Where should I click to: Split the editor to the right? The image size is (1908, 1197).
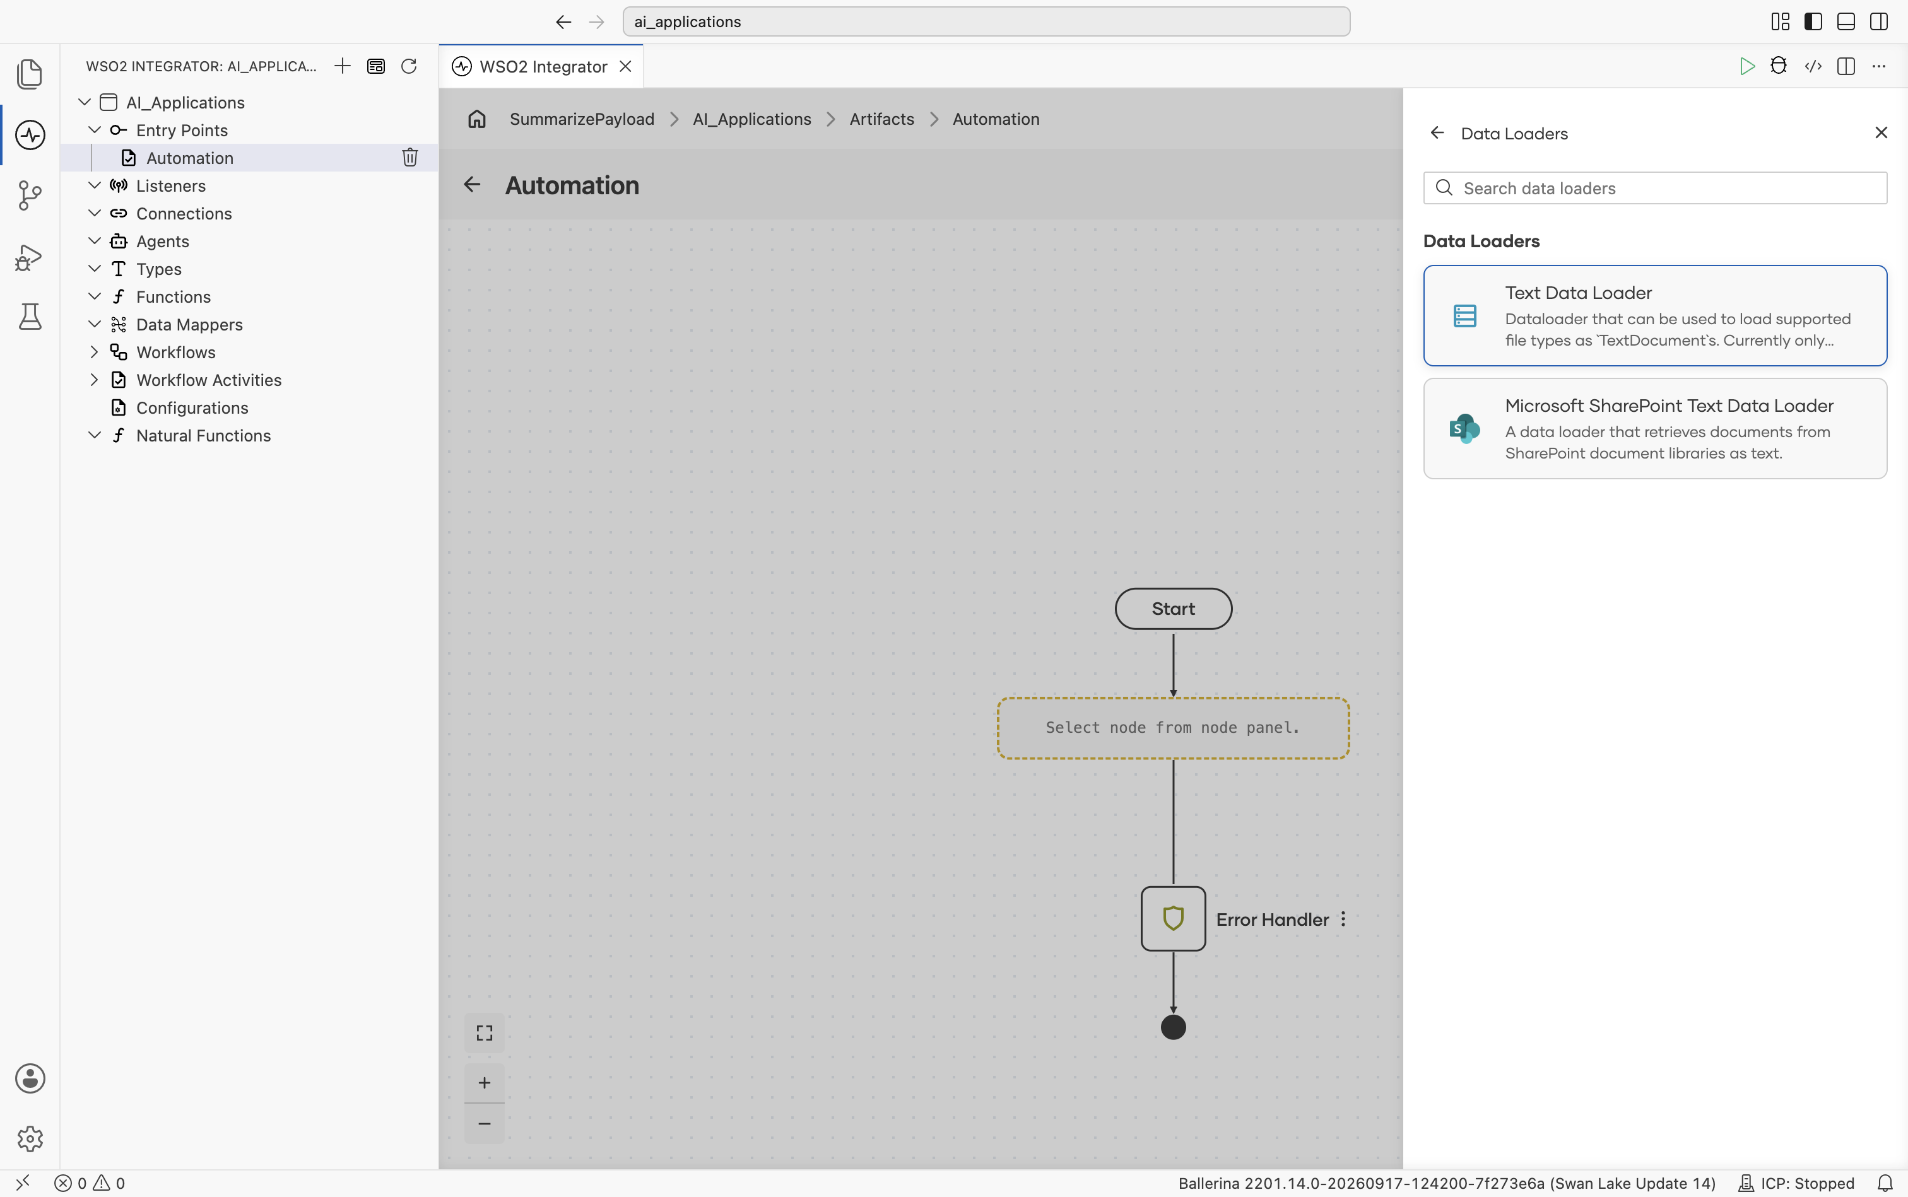[x=1846, y=66]
